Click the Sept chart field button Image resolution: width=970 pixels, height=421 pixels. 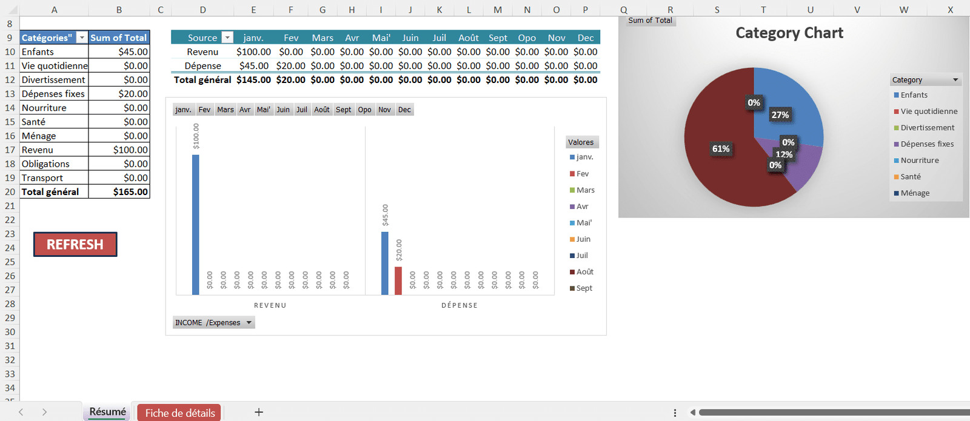[x=344, y=110]
